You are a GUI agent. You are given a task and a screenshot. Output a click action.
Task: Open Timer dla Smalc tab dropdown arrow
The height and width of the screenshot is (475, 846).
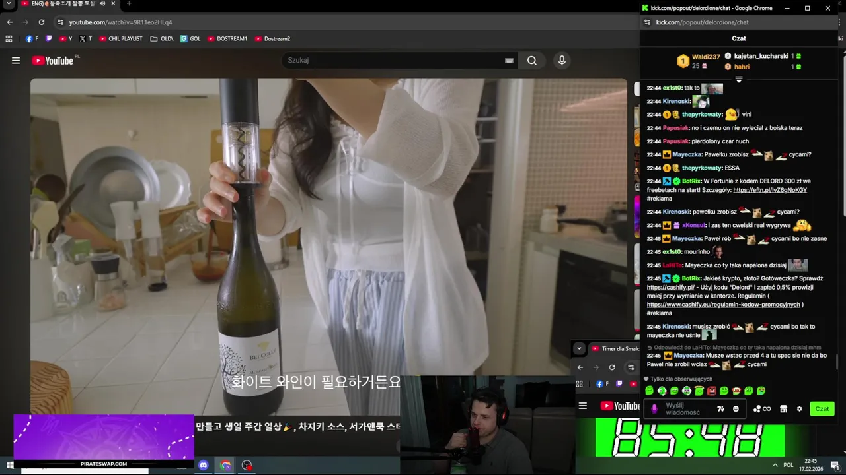579,348
